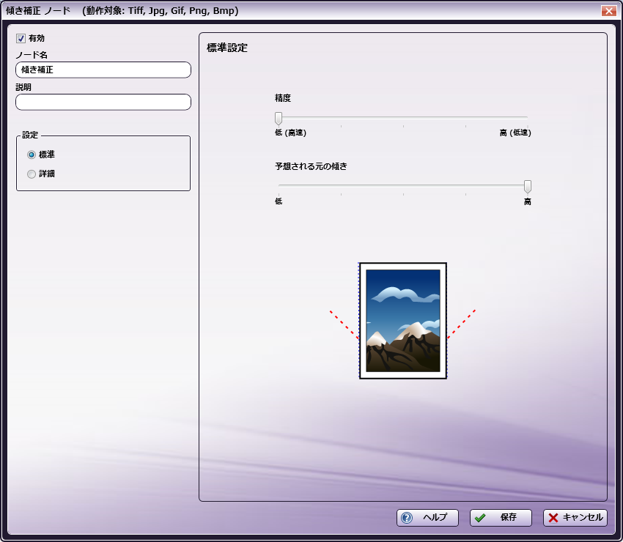Screen dimensions: 623x542
Task: Click the 低 (高速) label
Action: pyautogui.click(x=290, y=133)
